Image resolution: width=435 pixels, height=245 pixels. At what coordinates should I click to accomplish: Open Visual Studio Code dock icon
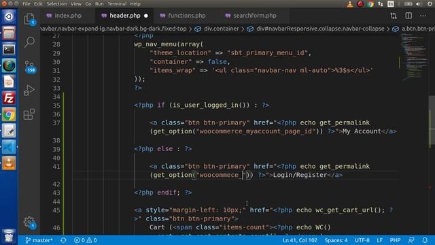pos(9,147)
